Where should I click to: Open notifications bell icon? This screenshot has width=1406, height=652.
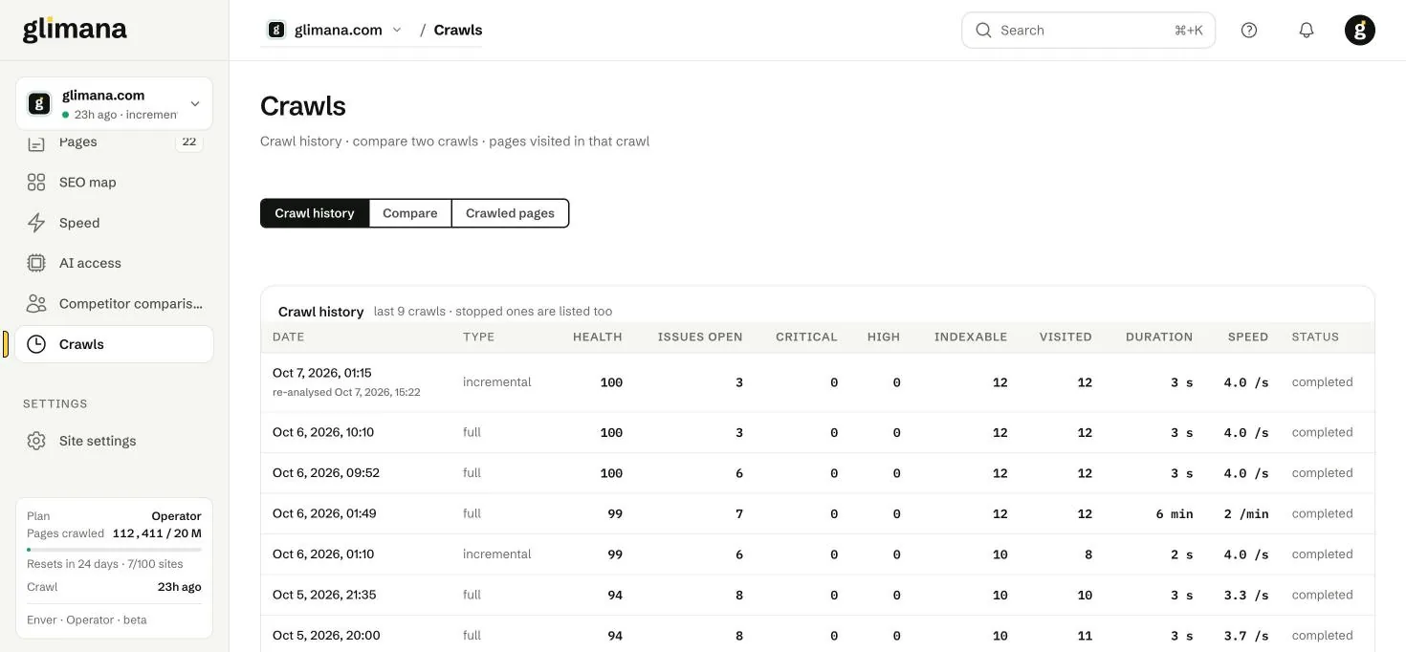[x=1307, y=30]
